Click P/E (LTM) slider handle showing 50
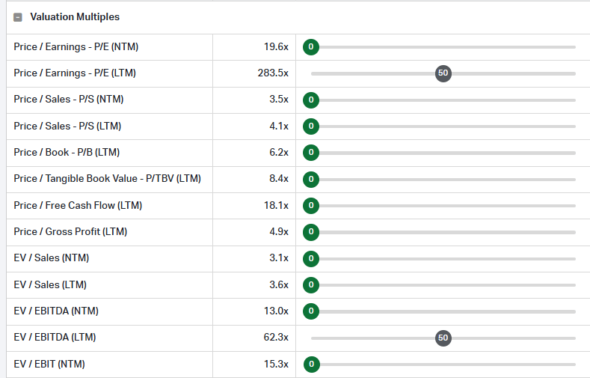This screenshot has height=378, width=590. click(443, 73)
